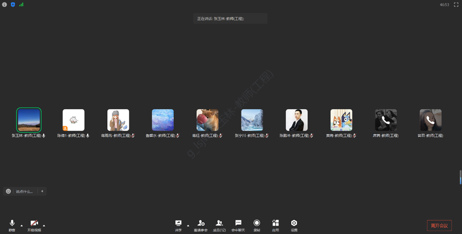This screenshot has width=462, height=234.
Task: Collapse the chat bar with the arrow
Action: click(x=42, y=191)
